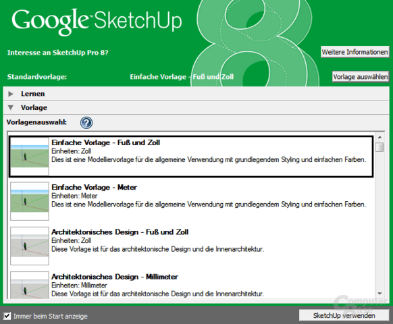Click the 'Standardvorlage:' label
The image size is (393, 324).
pyautogui.click(x=37, y=77)
